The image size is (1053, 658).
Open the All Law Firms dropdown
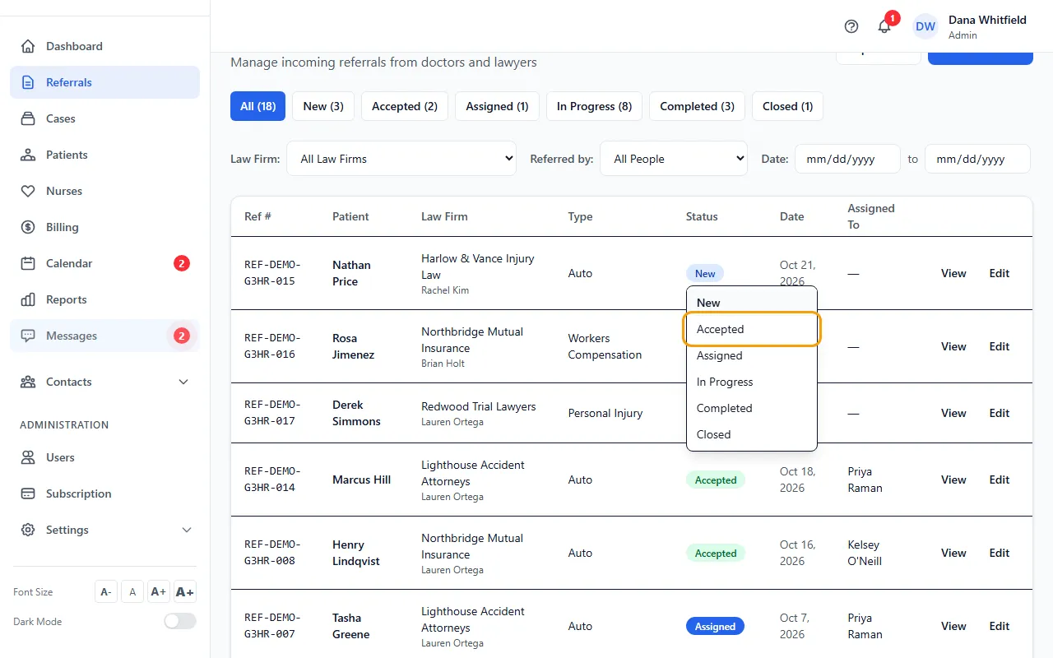click(401, 159)
